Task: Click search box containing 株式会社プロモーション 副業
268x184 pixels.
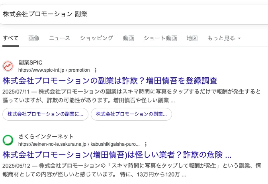Action: (x=134, y=14)
